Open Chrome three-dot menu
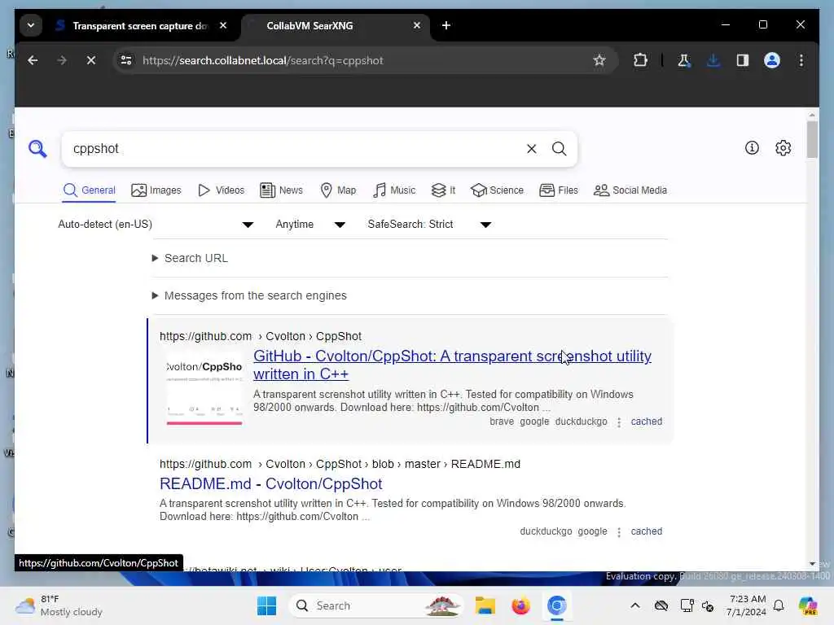 (801, 60)
